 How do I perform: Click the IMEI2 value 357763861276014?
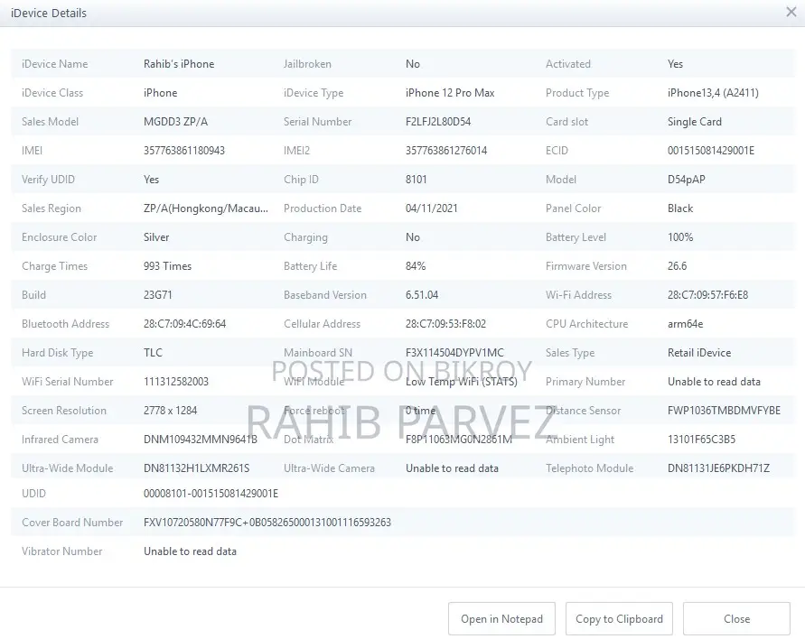point(446,151)
